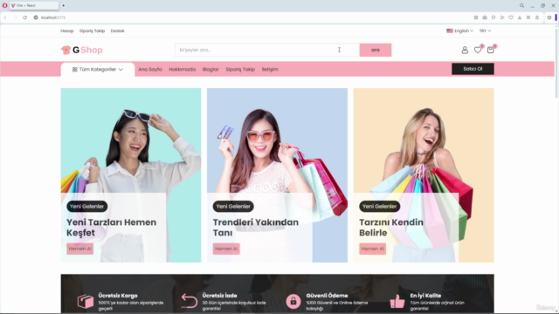Open browser downloads icon
Screen dimensions: 559x314
(x=520, y=17)
